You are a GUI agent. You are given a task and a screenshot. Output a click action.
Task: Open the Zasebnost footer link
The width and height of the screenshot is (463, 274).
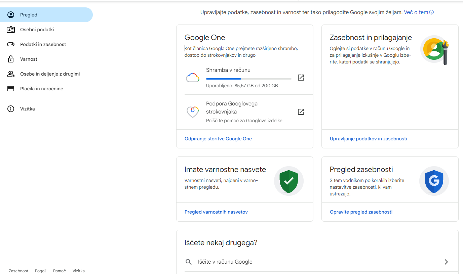pyautogui.click(x=18, y=271)
